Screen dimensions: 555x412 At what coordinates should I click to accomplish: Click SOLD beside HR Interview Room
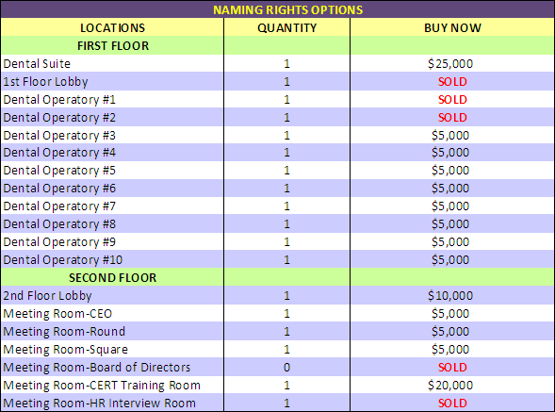click(x=452, y=404)
